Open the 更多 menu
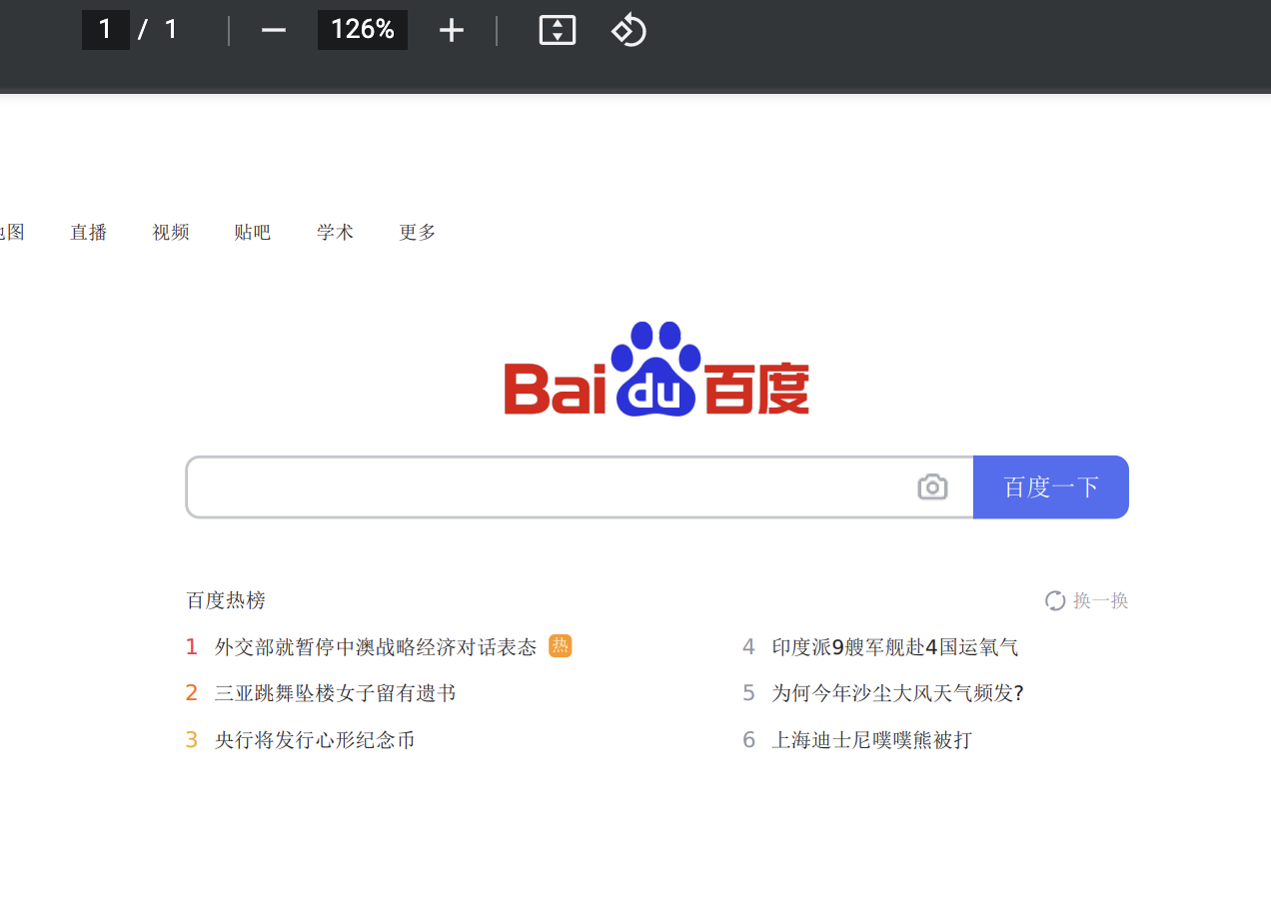Screen dimensions: 1271x911 pyautogui.click(x=417, y=232)
